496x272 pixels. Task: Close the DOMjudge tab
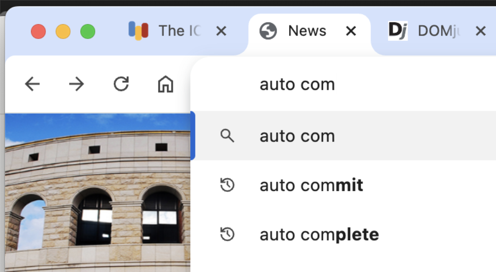pyautogui.click(x=481, y=31)
